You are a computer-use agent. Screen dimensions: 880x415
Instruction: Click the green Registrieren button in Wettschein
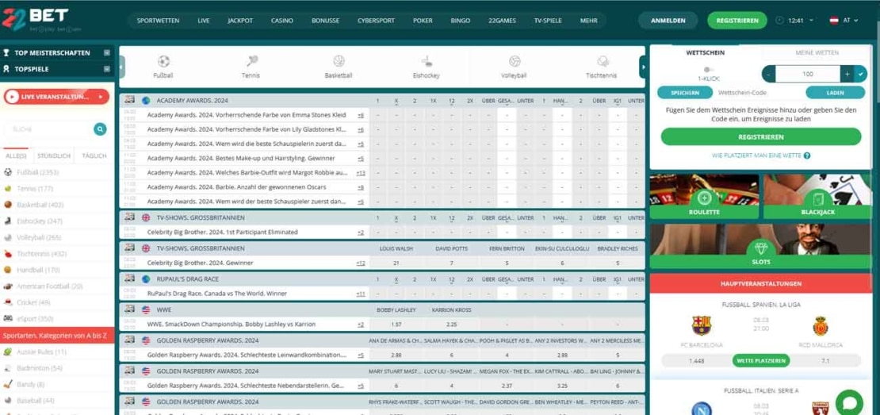(761, 136)
